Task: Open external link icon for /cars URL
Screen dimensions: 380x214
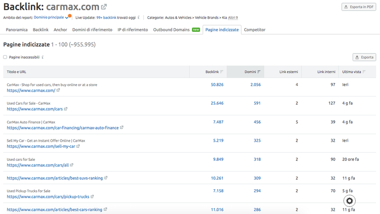Action: pos(66,109)
